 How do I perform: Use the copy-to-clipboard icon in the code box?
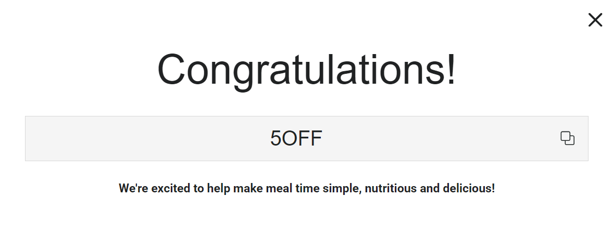coord(567,138)
